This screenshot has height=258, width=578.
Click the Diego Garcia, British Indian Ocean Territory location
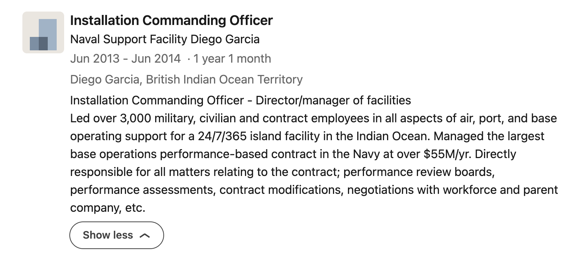pyautogui.click(x=186, y=79)
